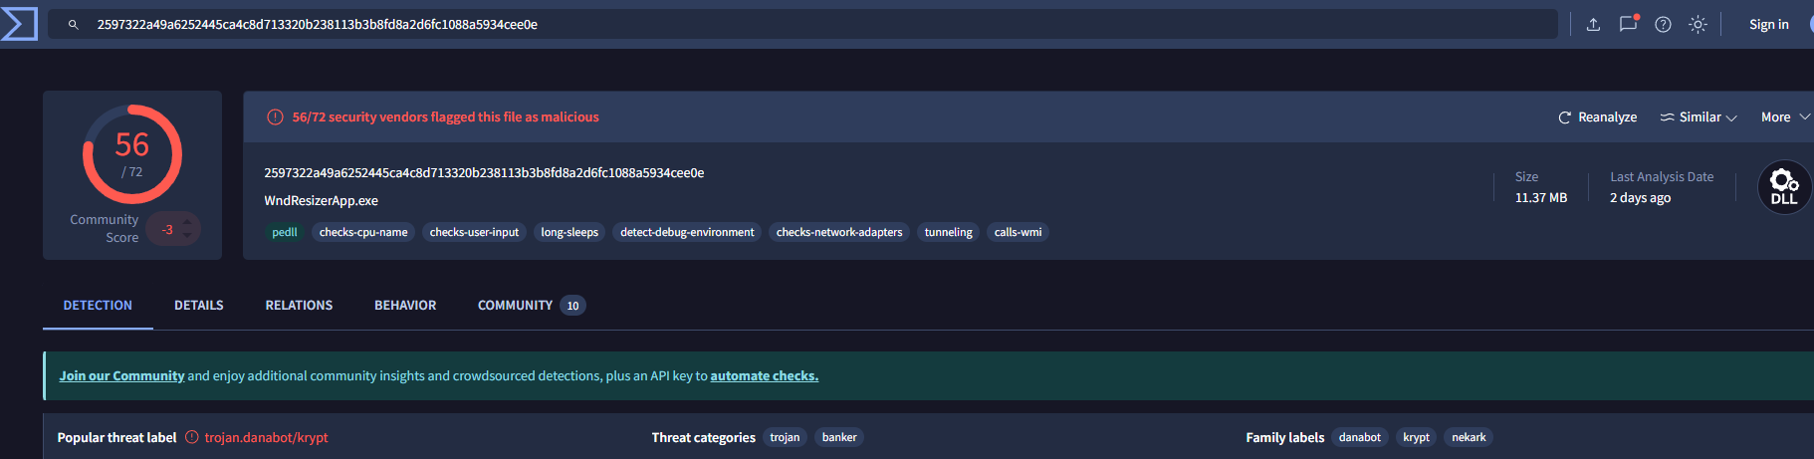
Task: Click the Sign in link
Action: point(1769,25)
